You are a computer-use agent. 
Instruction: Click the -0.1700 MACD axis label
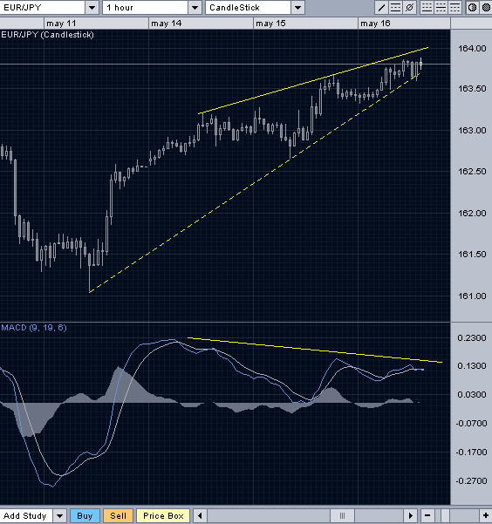click(471, 453)
